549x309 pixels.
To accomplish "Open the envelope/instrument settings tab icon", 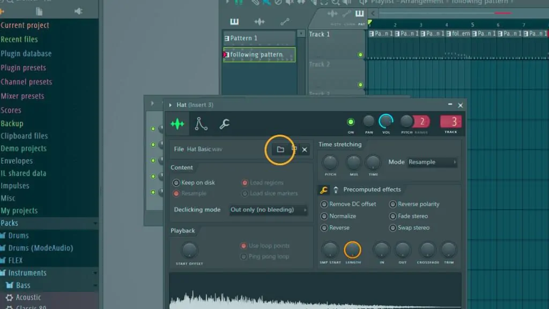I will click(x=201, y=124).
